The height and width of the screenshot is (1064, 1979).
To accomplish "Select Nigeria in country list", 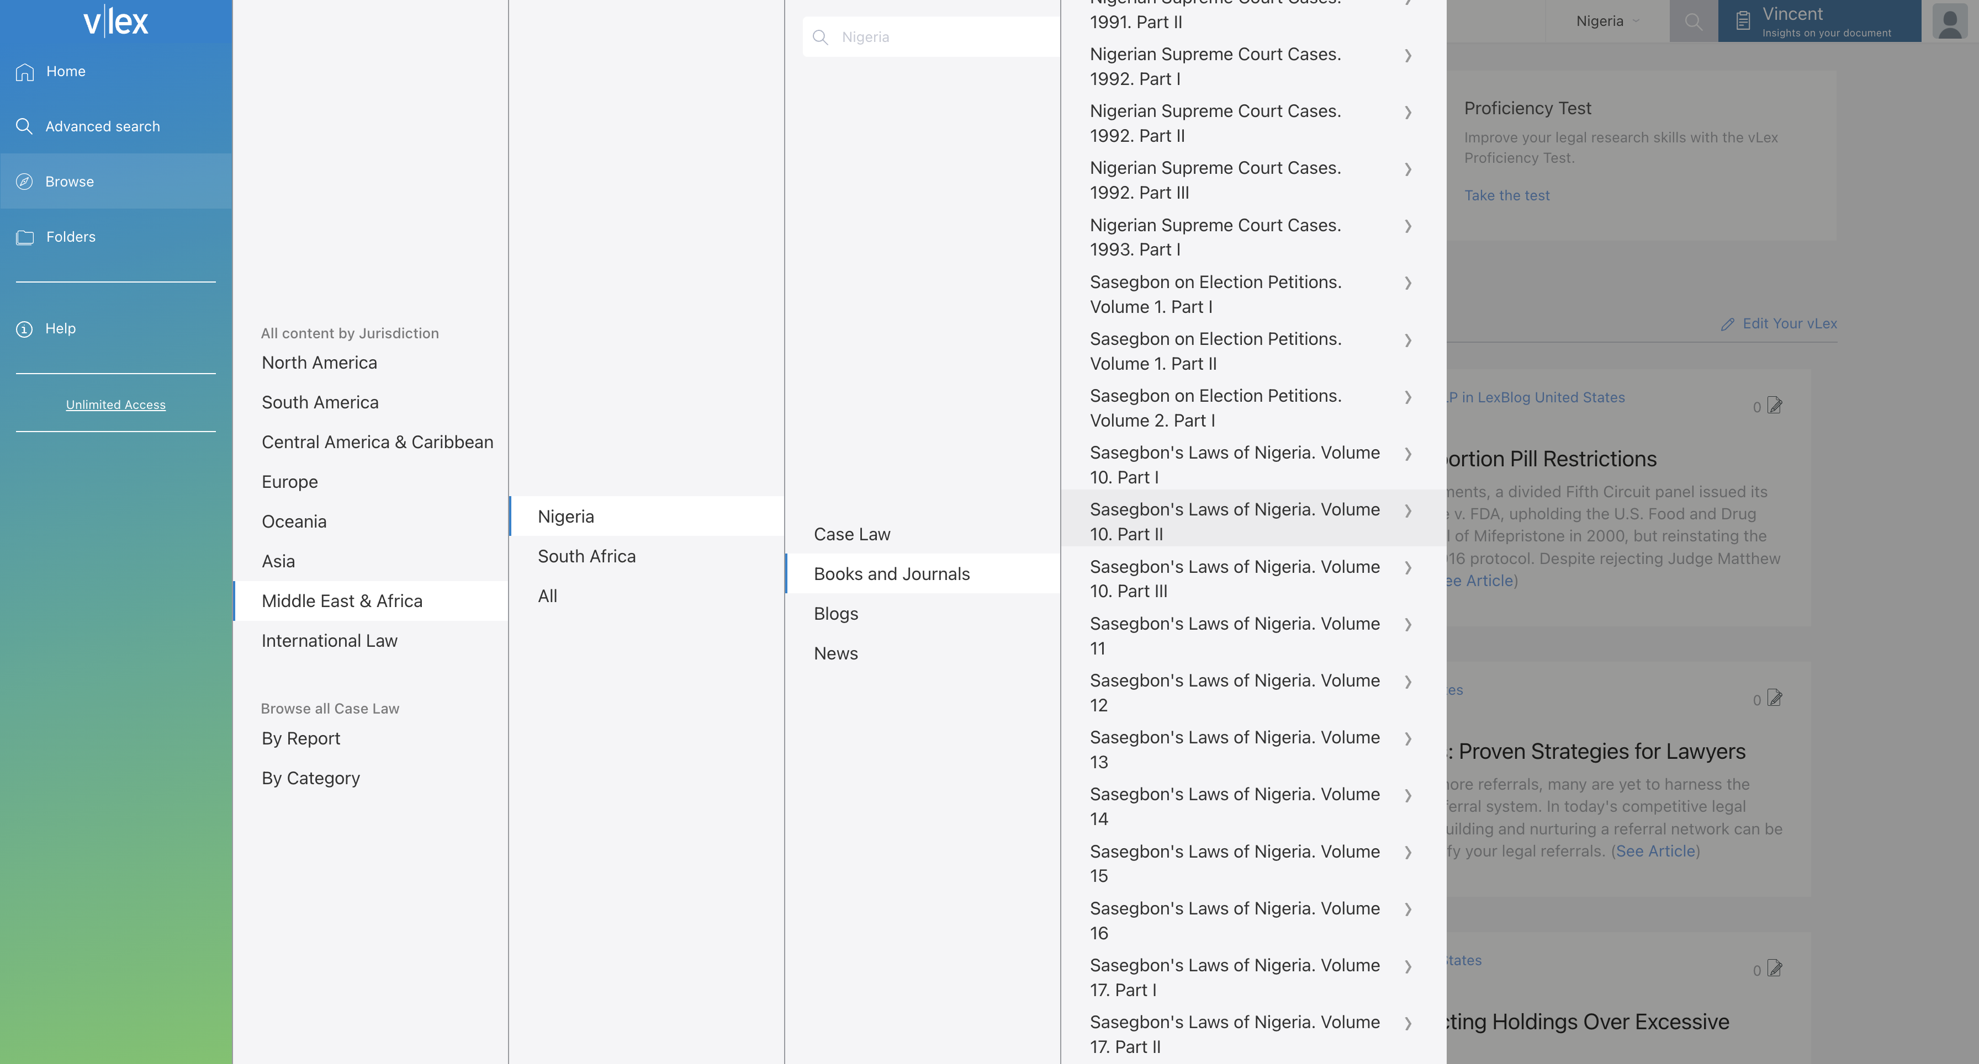I will tap(647, 517).
